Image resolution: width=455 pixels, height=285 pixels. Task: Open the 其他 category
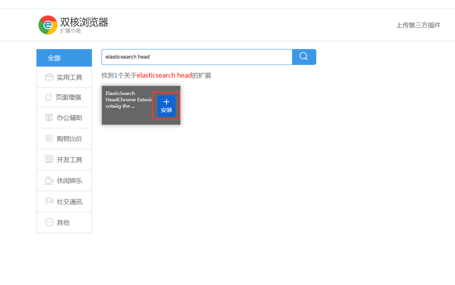click(x=64, y=223)
